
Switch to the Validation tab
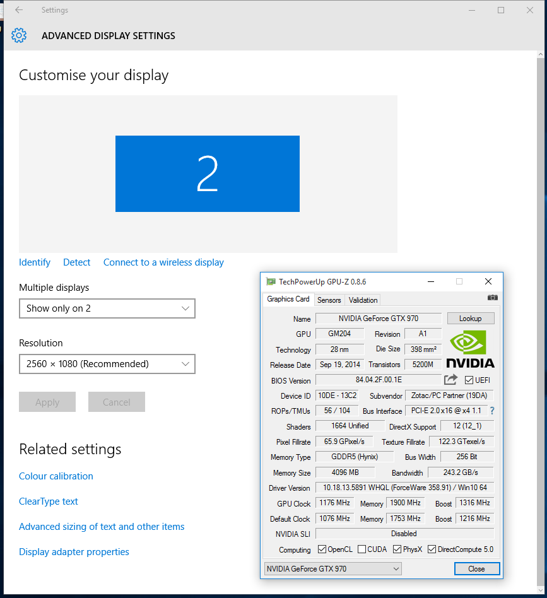363,300
